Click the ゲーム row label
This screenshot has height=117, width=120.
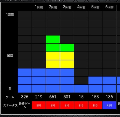10,97
